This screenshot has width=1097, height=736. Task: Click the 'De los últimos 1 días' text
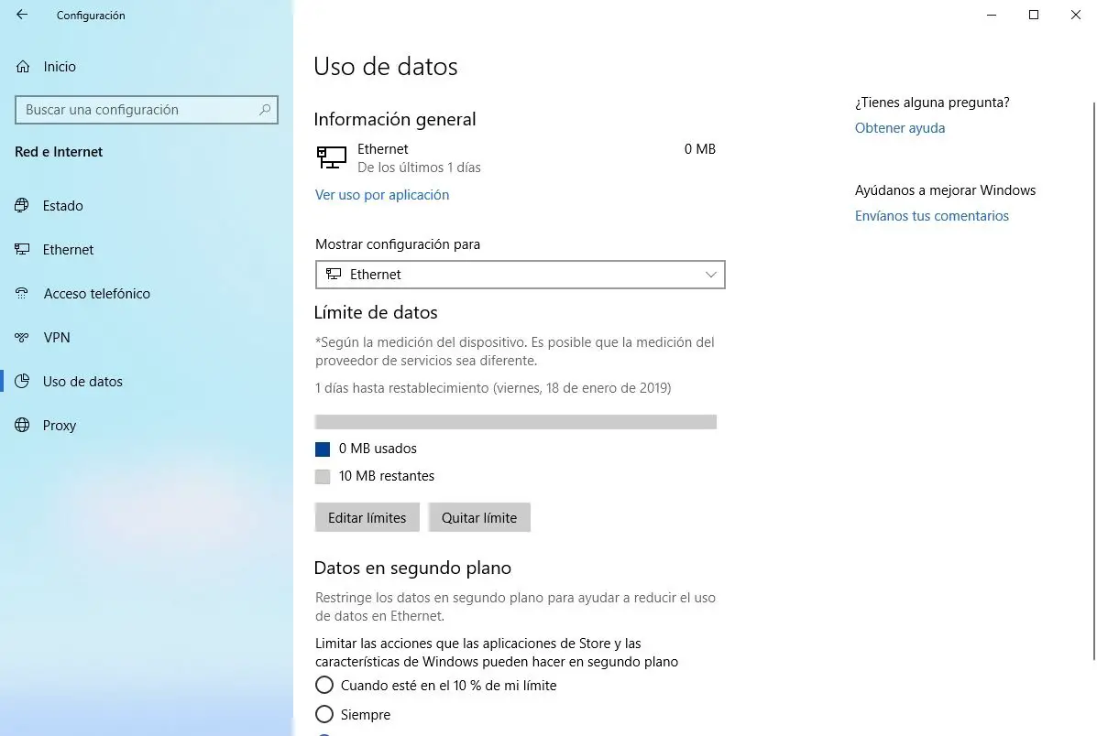click(419, 168)
